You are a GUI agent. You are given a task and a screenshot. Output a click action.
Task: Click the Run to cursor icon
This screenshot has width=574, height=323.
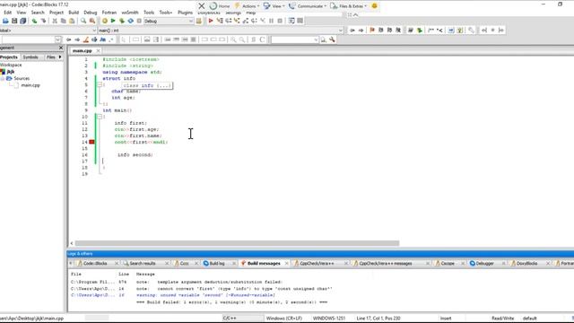pyautogui.click(x=220, y=21)
